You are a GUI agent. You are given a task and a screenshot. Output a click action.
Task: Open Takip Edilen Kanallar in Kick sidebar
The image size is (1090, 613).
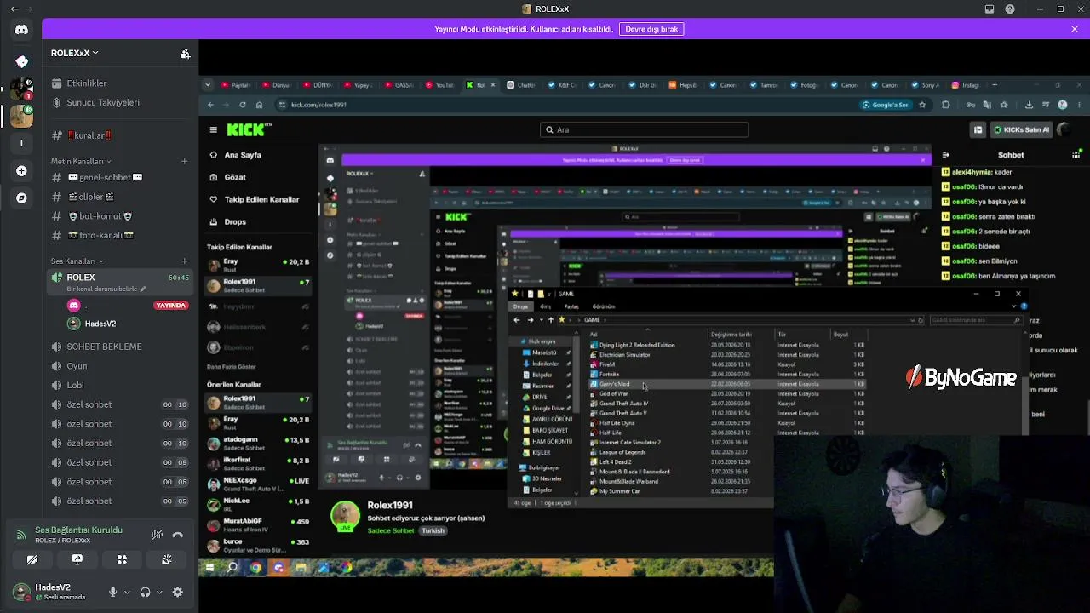point(259,199)
